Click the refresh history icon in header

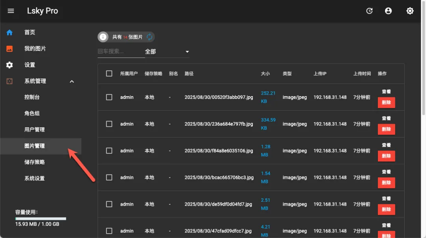click(x=369, y=11)
